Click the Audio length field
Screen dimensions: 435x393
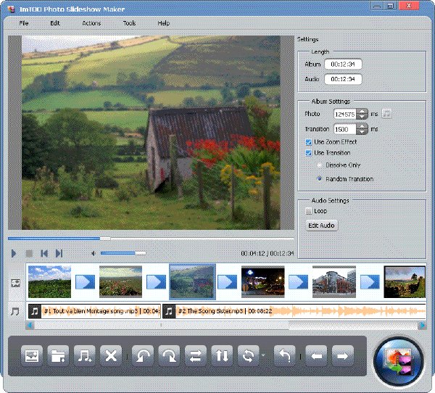(x=343, y=79)
